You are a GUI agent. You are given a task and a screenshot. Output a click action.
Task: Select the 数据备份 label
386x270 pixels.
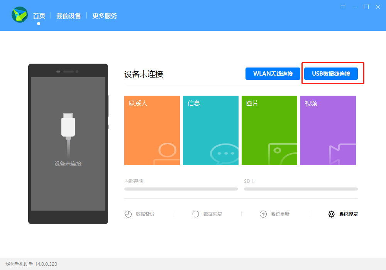click(145, 214)
